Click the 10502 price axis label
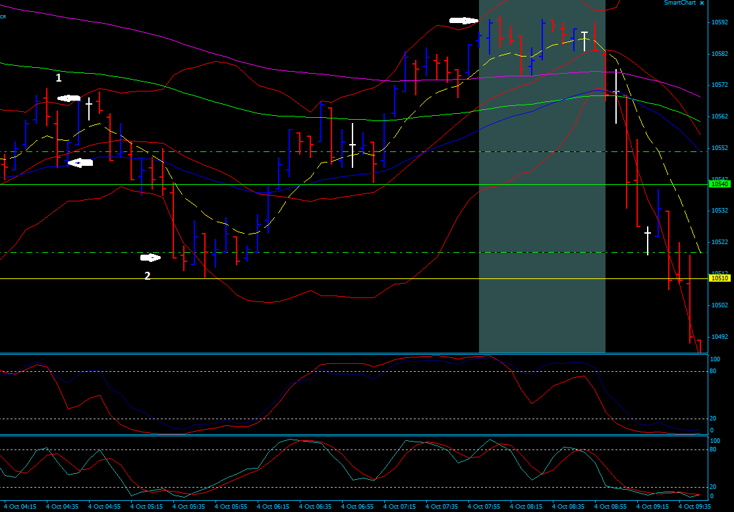Image resolution: width=734 pixels, height=512 pixels. [x=720, y=305]
